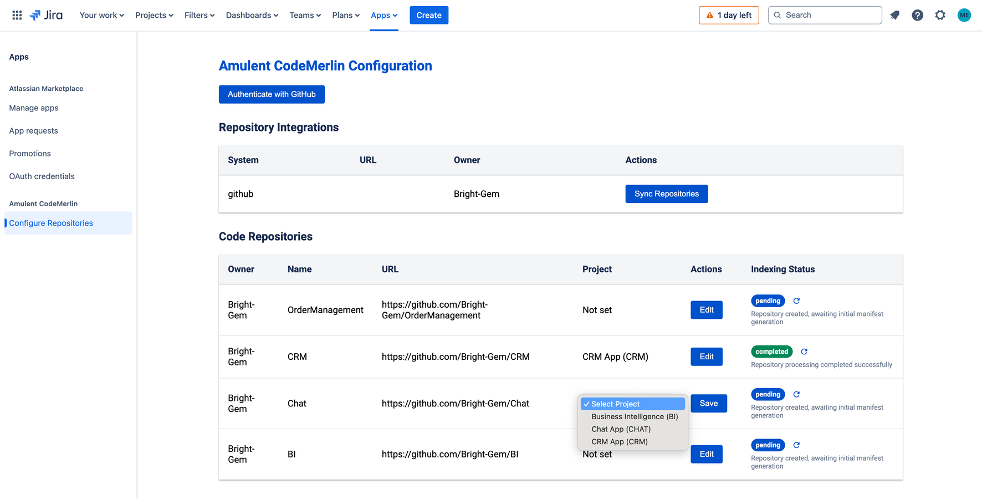Open the ME profile avatar

[x=964, y=15]
